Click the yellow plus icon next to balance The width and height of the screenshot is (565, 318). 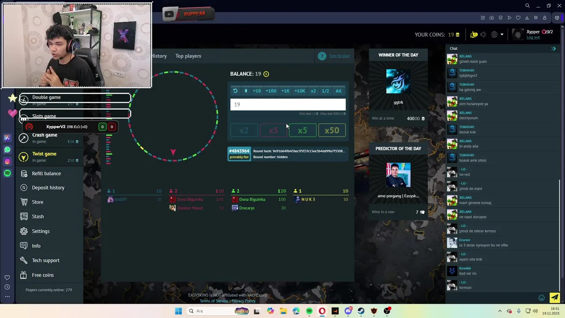(266, 74)
